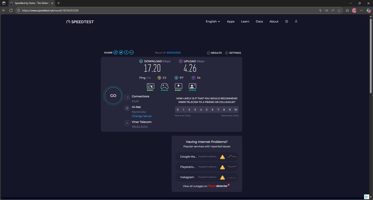Click Change Server link

[x=142, y=116]
